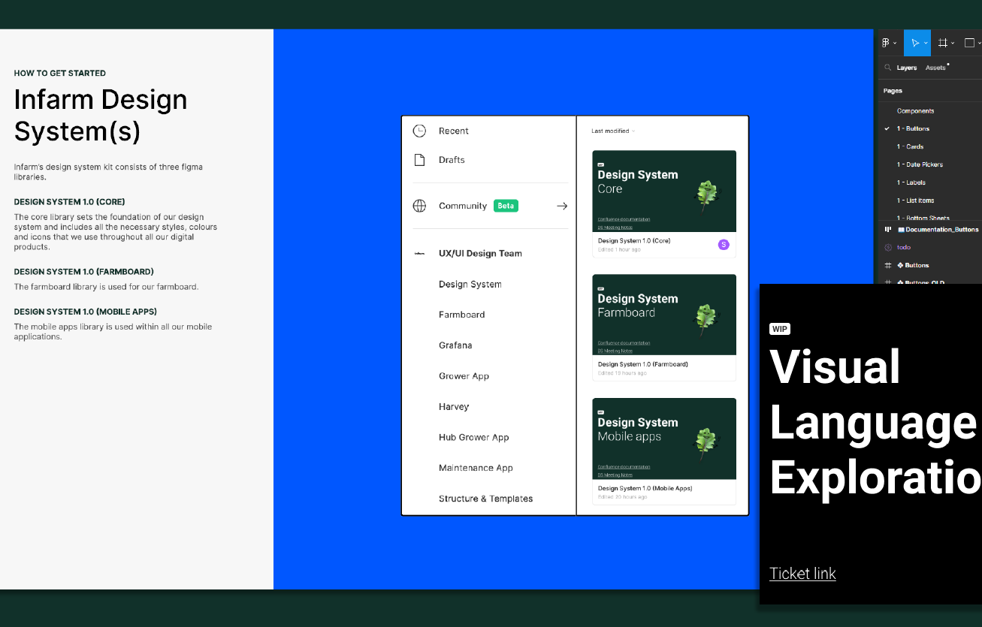Click the purple S avatar on Core file
982x627 pixels.
pyautogui.click(x=724, y=244)
